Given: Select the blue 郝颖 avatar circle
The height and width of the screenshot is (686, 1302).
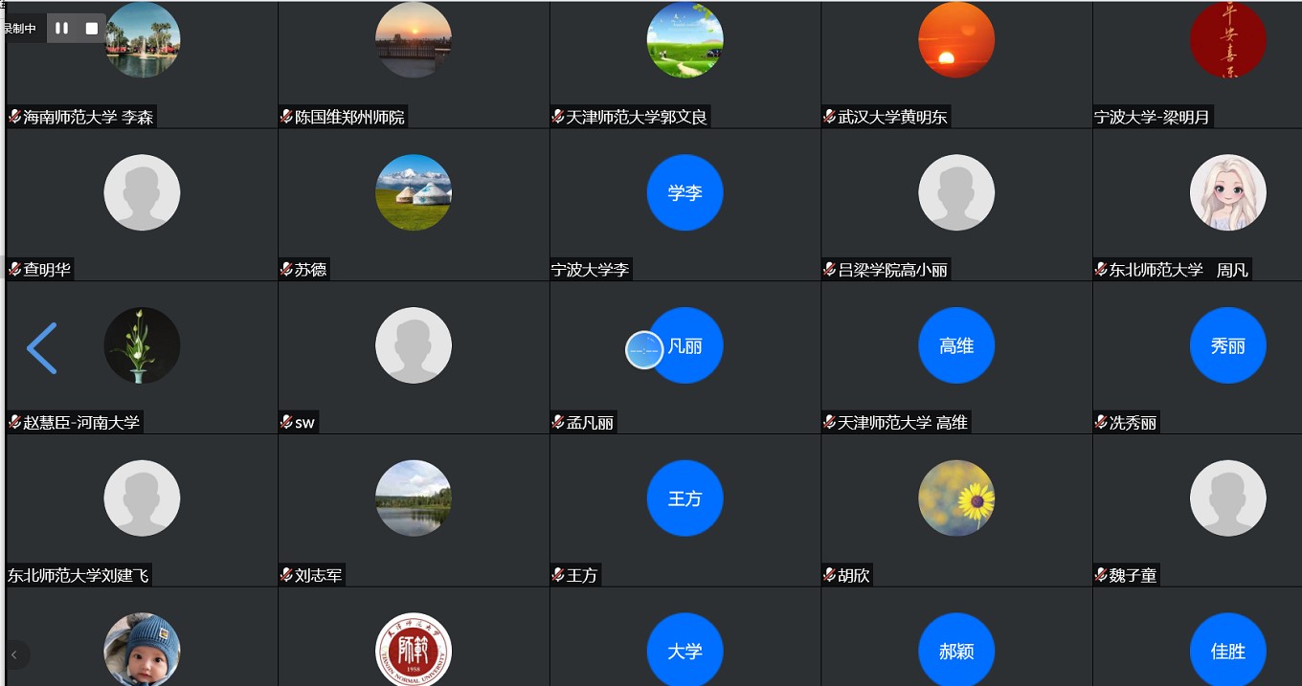Looking at the screenshot, I should pyautogui.click(x=955, y=651).
